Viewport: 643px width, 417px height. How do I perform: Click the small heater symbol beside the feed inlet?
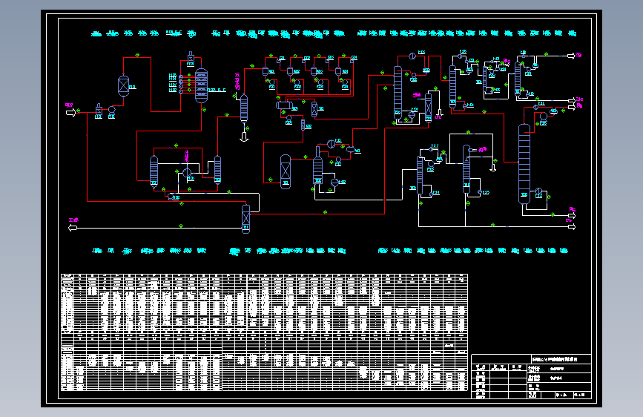(99, 110)
